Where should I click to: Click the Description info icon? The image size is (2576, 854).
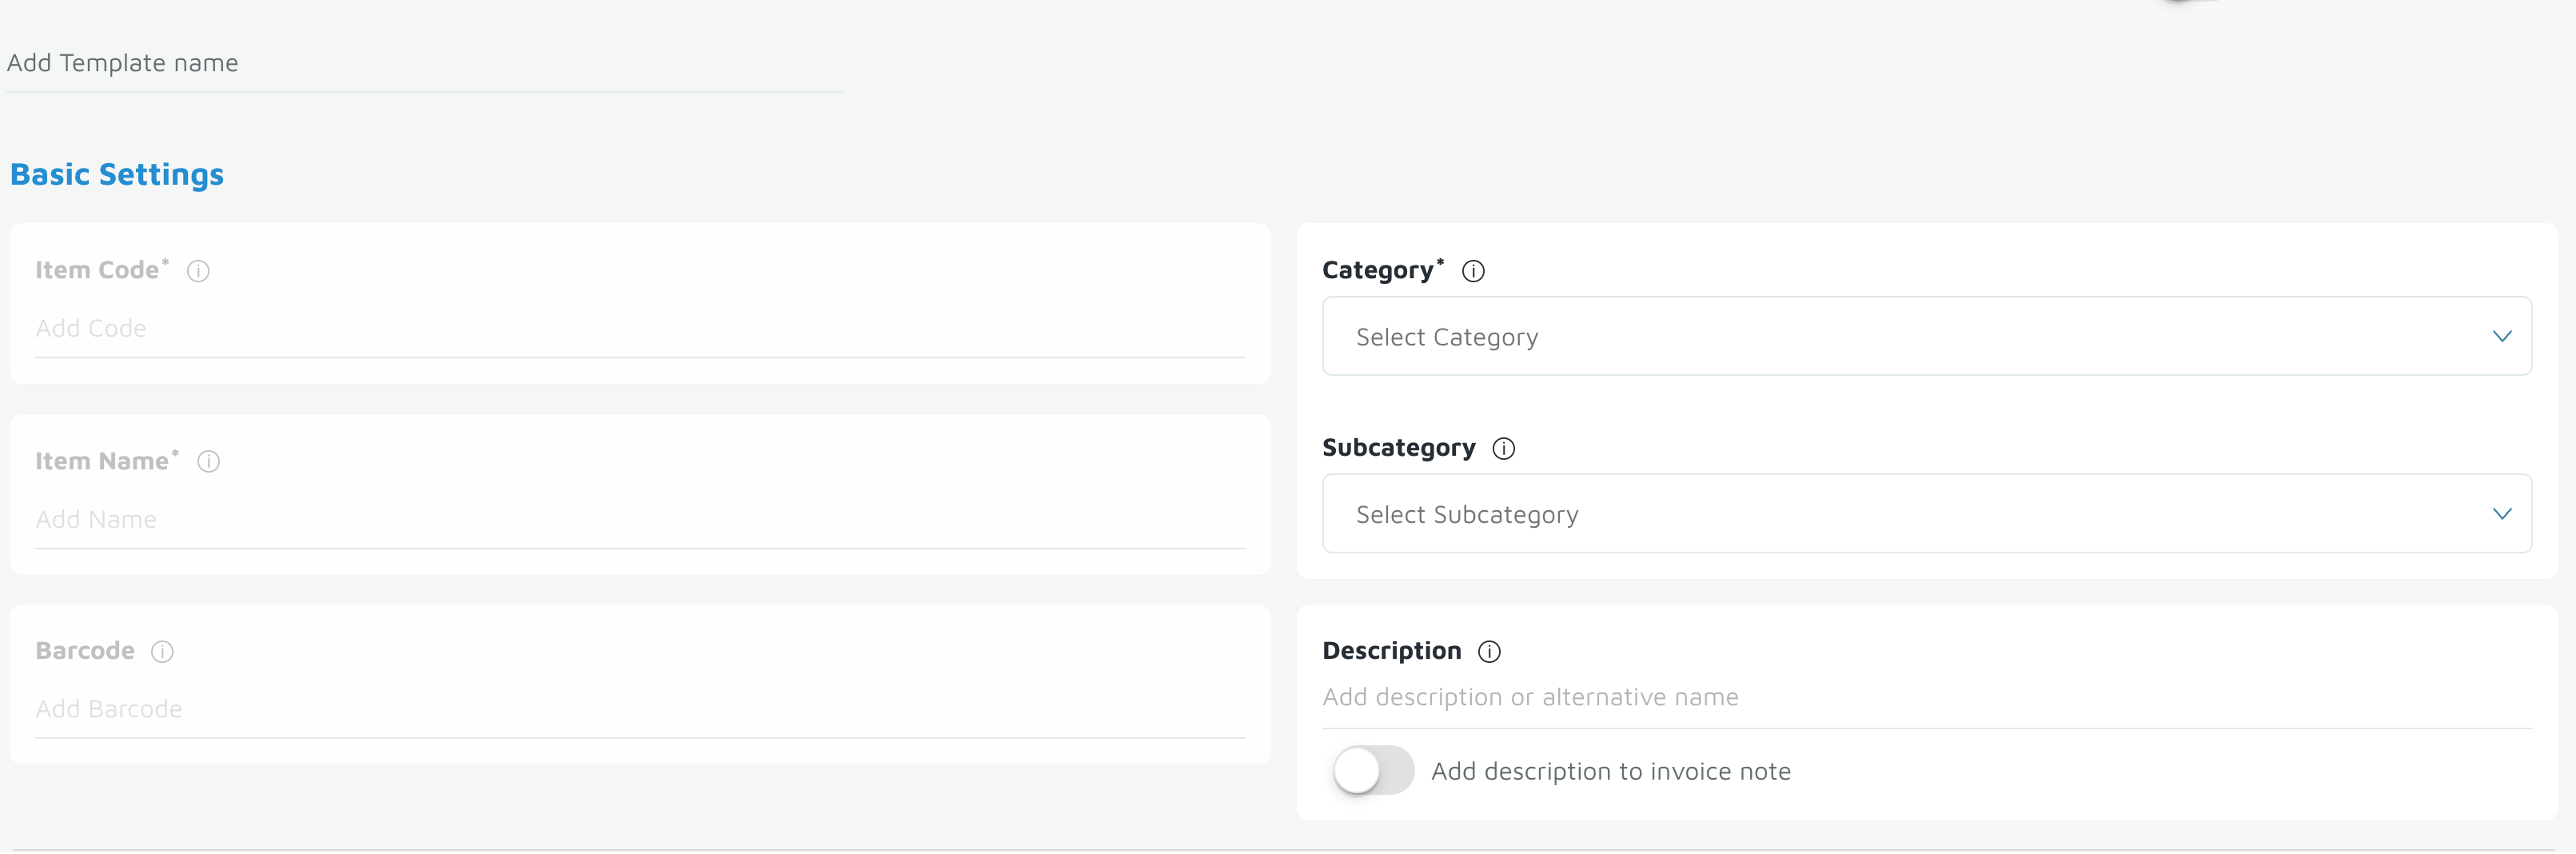tap(1489, 652)
